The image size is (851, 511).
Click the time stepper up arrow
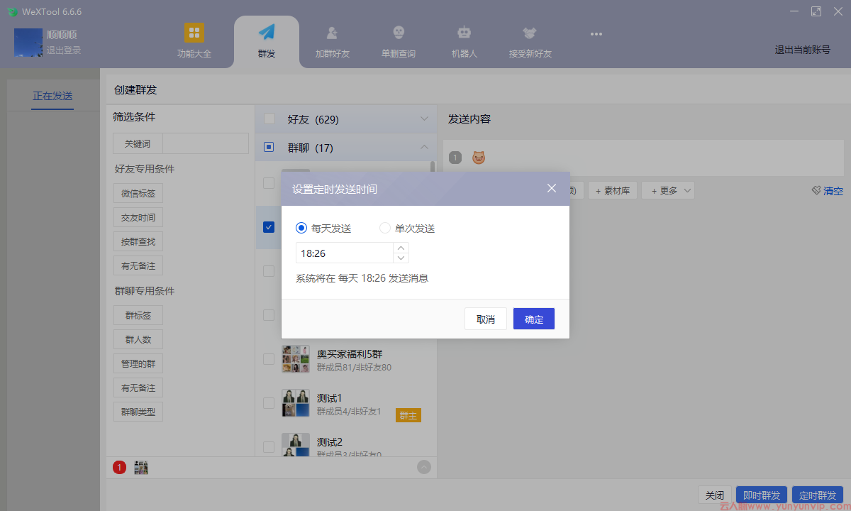click(401, 248)
